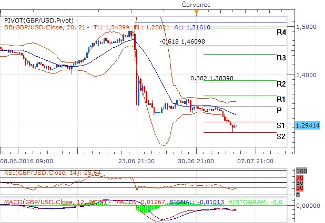Click the MACD 0,00000 axis label
The image size is (325, 223).
308,206
